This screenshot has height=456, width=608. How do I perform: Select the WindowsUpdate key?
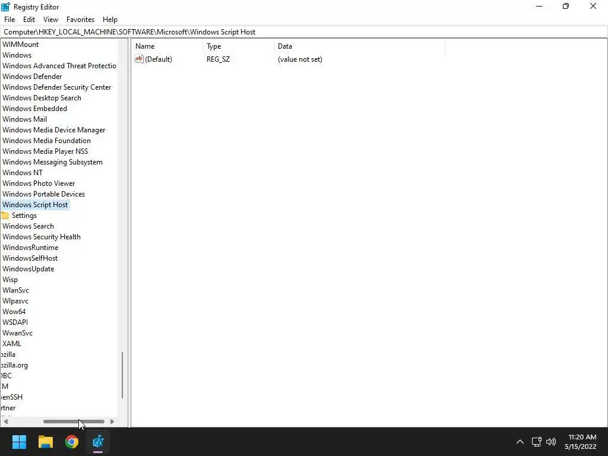pyautogui.click(x=28, y=269)
